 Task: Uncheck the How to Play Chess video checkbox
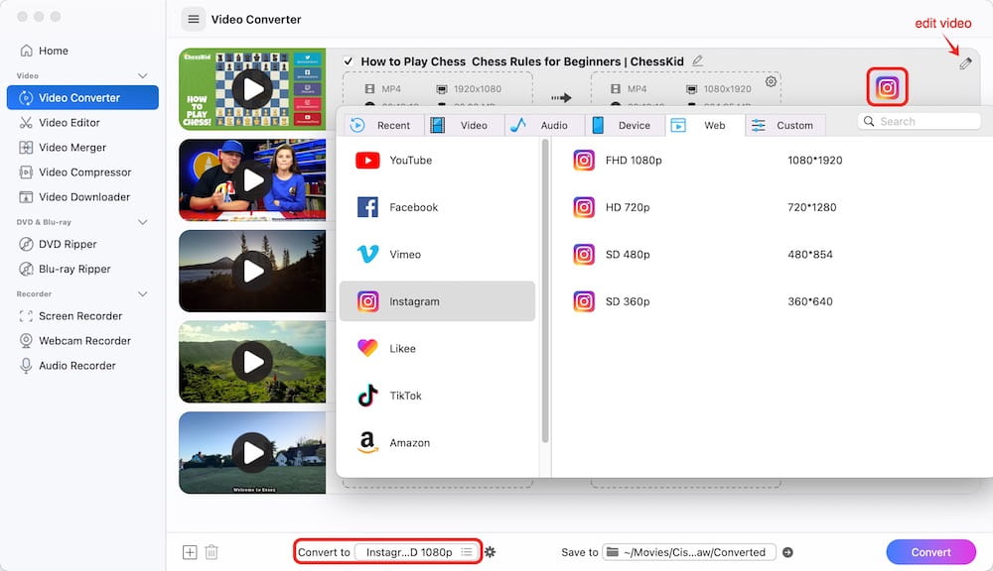348,61
